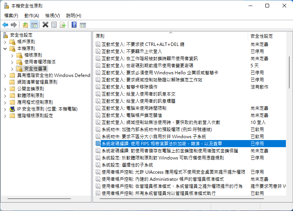The width and height of the screenshot is (293, 211).
Task: Click policy icon for 內建的 Administrator 帳戶
Action: click(98, 179)
